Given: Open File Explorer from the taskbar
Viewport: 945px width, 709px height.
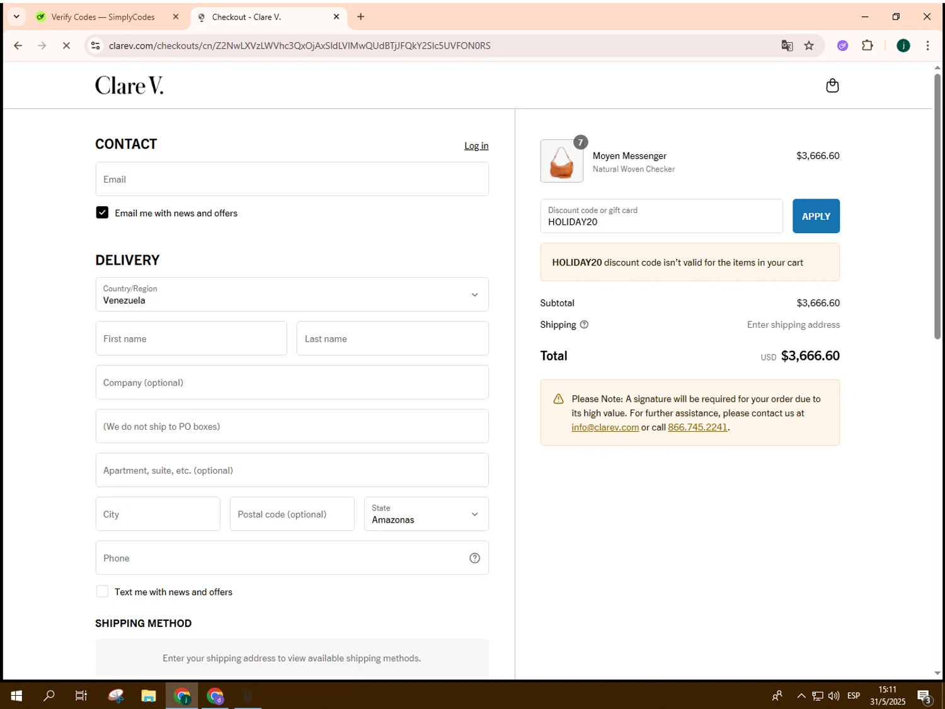Looking at the screenshot, I should pos(149,696).
